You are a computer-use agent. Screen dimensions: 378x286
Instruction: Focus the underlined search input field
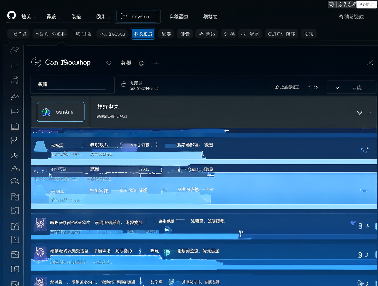(72, 85)
